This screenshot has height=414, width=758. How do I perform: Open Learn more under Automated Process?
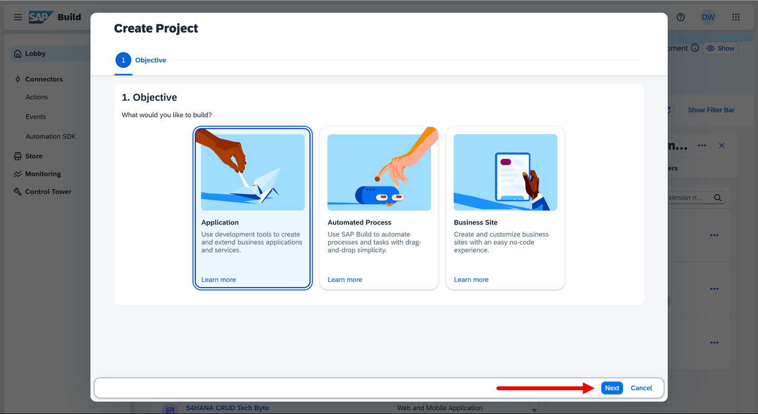coord(345,280)
